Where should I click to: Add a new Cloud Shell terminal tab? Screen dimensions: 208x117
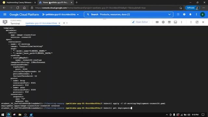(x=64, y=23)
